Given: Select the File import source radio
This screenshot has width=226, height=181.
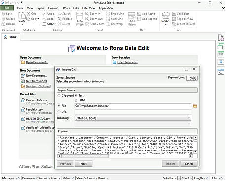Looking at the screenshot, I should [59, 106].
